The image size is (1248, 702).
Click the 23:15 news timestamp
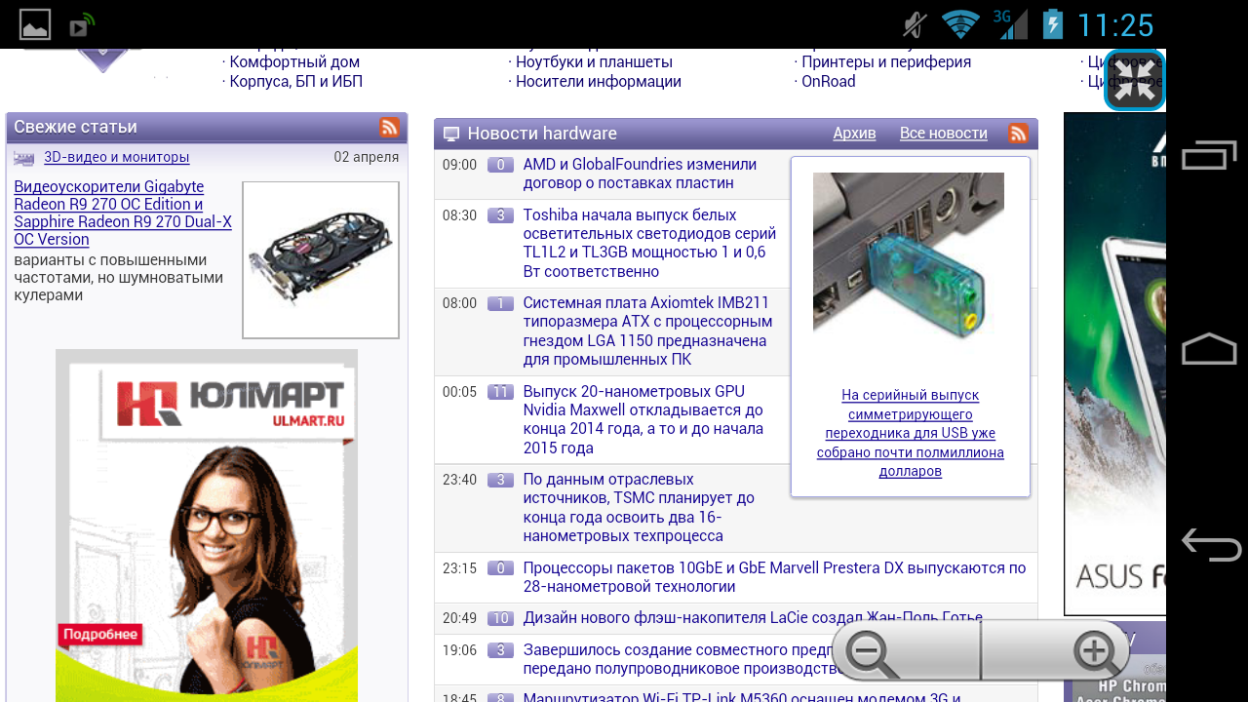tap(459, 568)
